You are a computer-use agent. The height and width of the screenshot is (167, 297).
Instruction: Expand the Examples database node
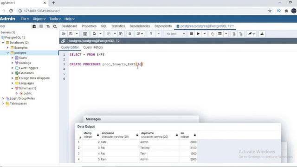7,48
